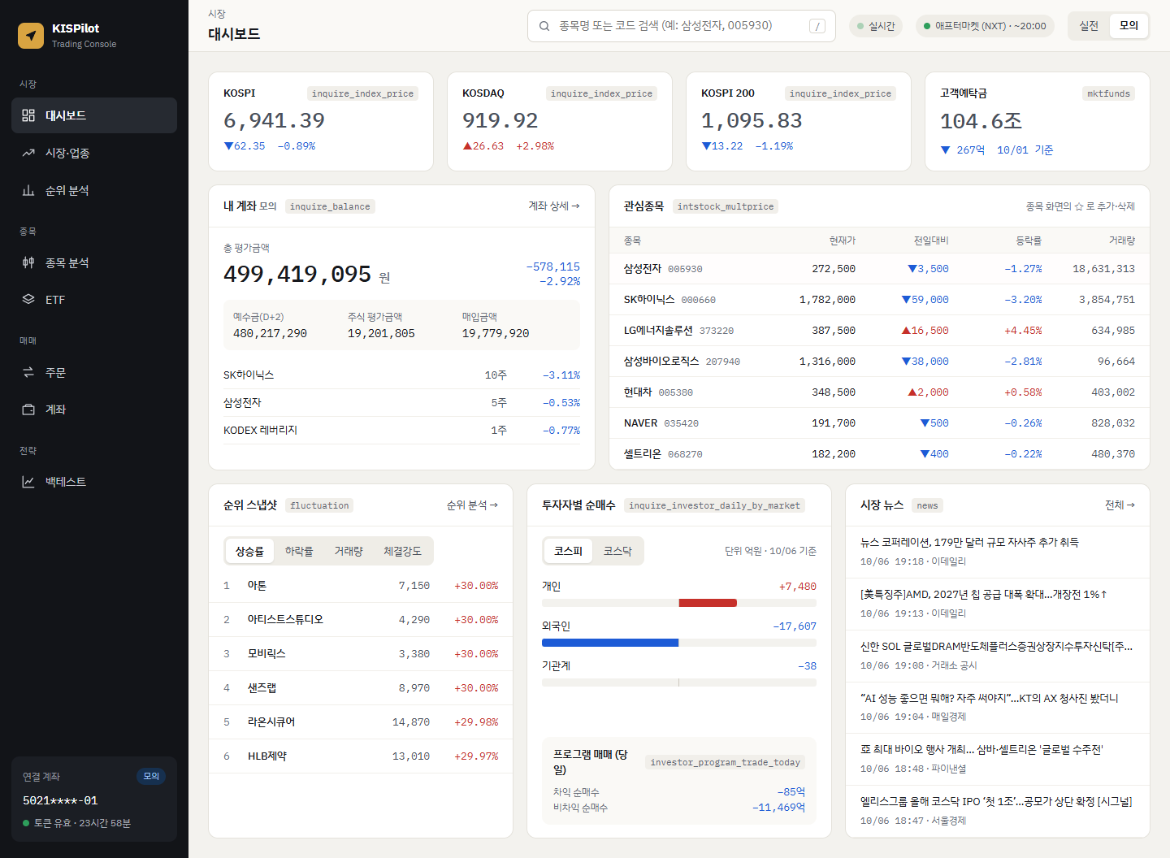Show 코스피 investor net buying

[568, 551]
